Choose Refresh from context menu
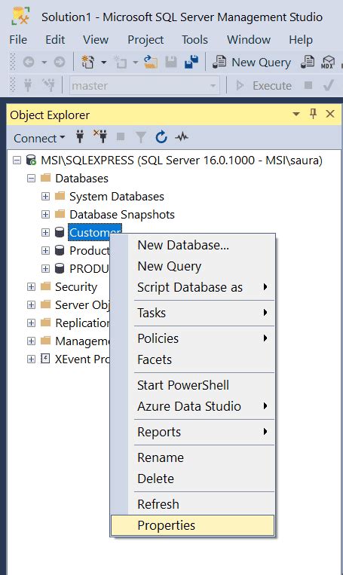Viewport: 343px width, 575px height. (x=192, y=504)
